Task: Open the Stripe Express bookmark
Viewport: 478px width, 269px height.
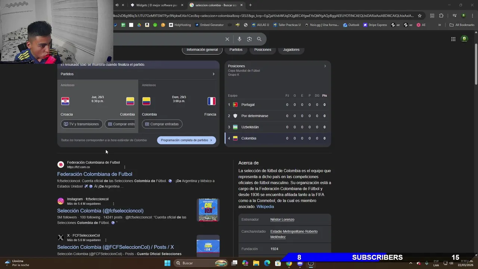Action: point(375,25)
